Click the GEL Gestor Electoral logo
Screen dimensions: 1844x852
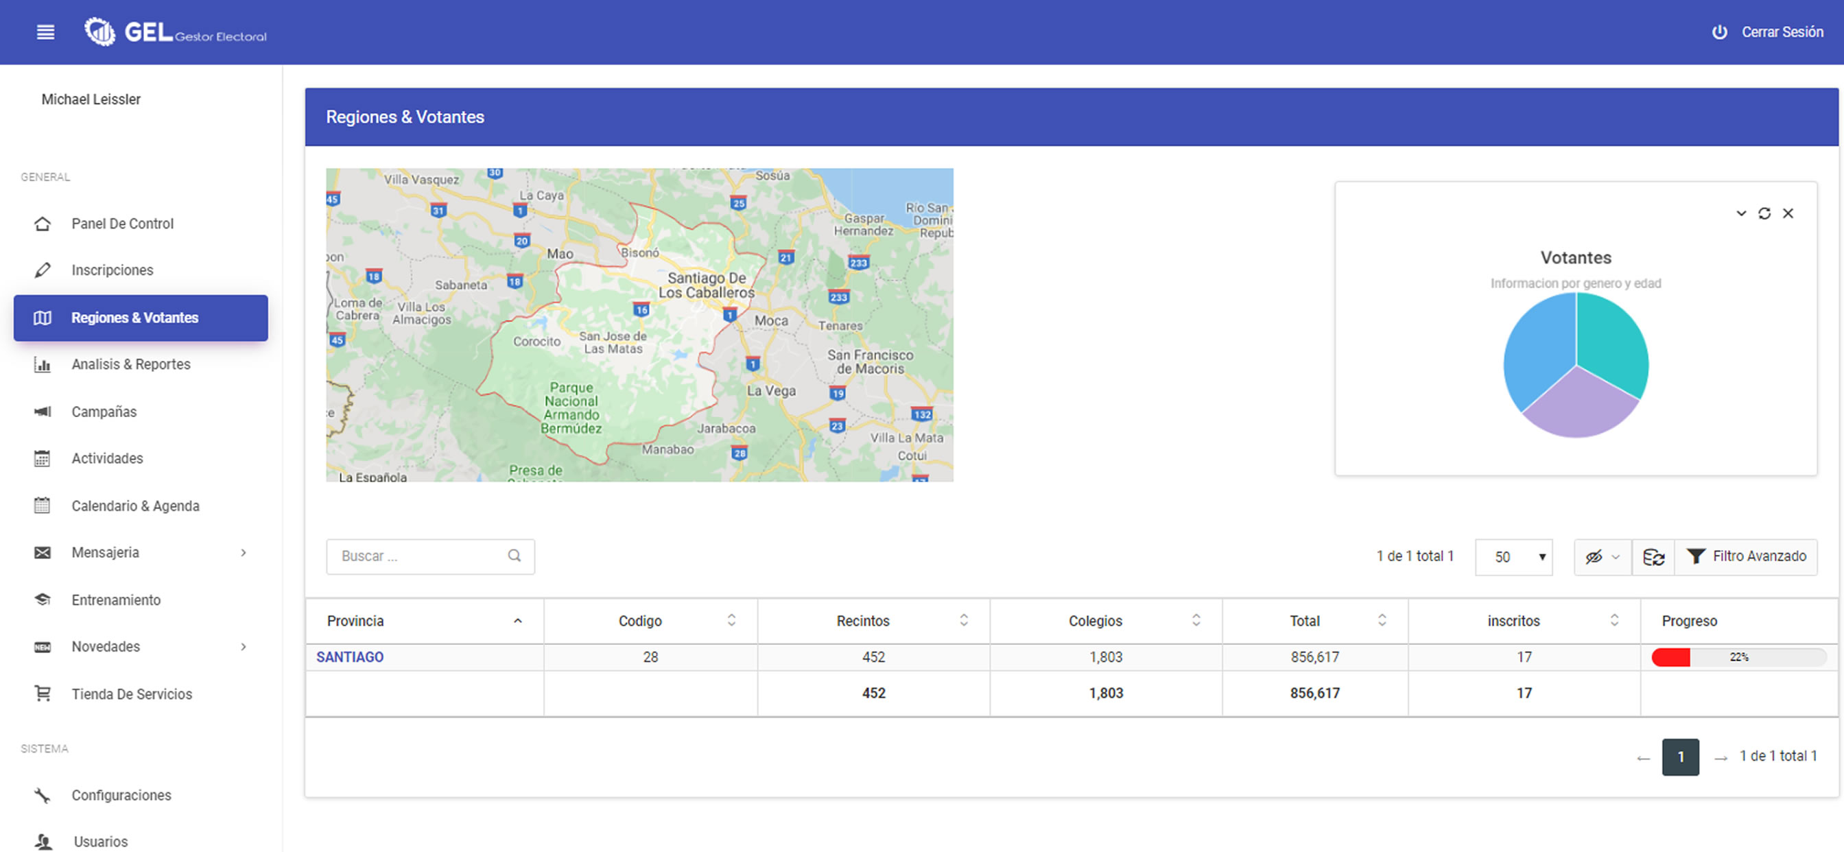[x=176, y=32]
